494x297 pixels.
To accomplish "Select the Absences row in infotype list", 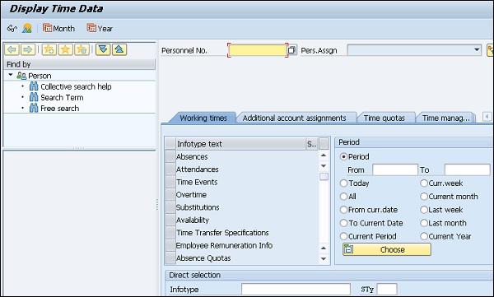I will (x=241, y=157).
